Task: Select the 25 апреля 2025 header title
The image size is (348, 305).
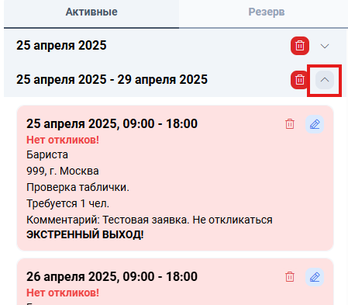Action: coord(61,46)
